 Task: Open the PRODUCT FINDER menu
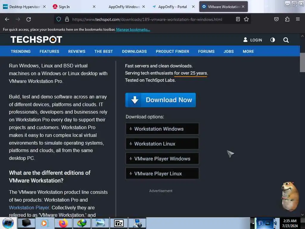[x=172, y=51]
